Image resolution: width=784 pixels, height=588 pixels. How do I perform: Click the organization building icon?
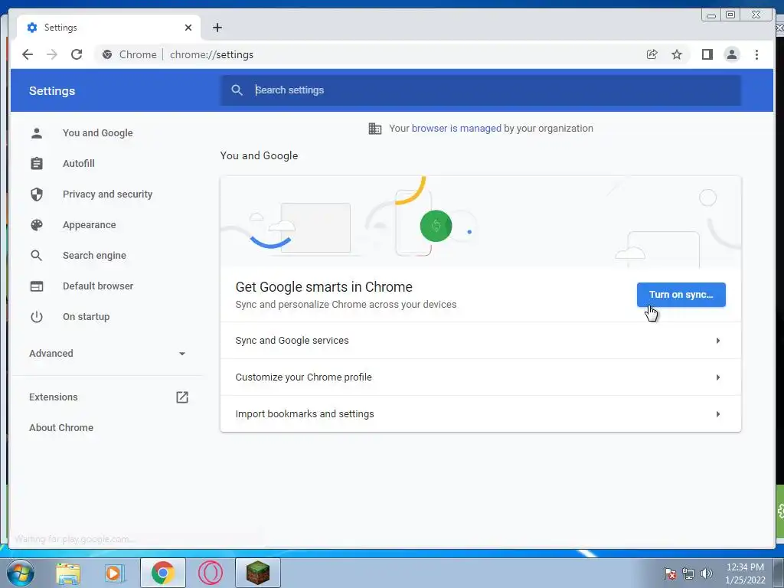375,129
